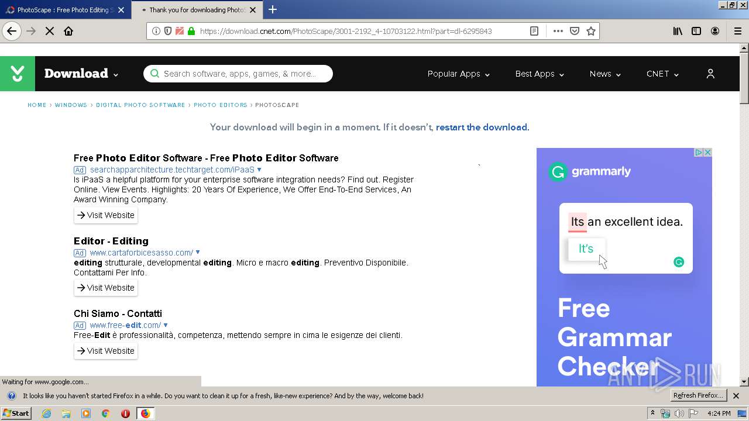The image size is (749, 421).
Task: Visit Website button under Chi Siamo ad
Action: (x=106, y=351)
